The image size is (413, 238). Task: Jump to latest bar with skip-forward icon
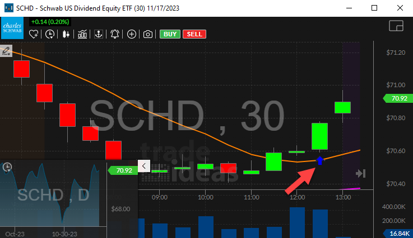[360, 173]
